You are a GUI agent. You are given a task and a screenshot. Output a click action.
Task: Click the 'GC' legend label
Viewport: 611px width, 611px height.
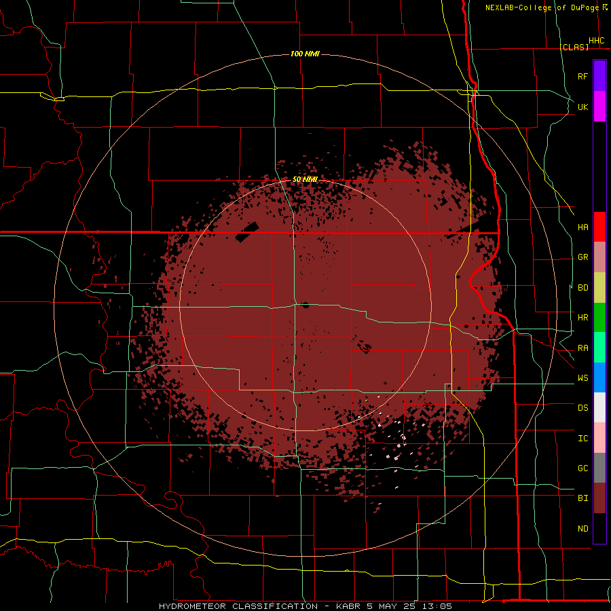click(583, 468)
